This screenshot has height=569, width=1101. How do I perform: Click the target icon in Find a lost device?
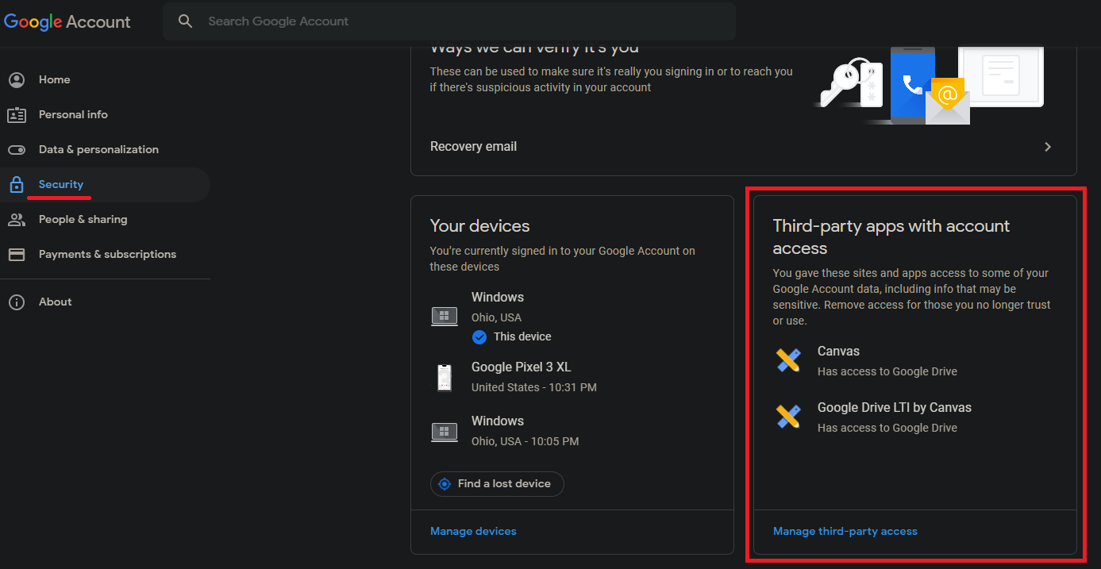[x=445, y=484]
